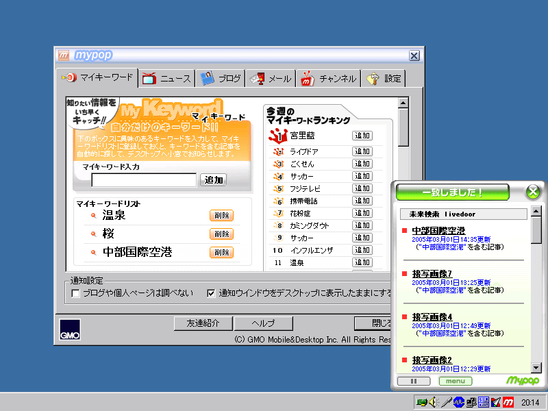Click the 友達紹介 button
The width and height of the screenshot is (548, 411).
[203, 323]
